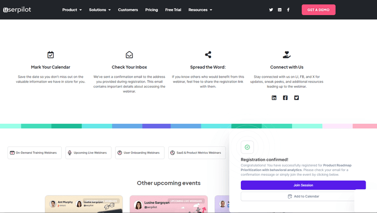Filter by Upcoming Live Webinars
The image size is (377, 213).
click(88, 153)
